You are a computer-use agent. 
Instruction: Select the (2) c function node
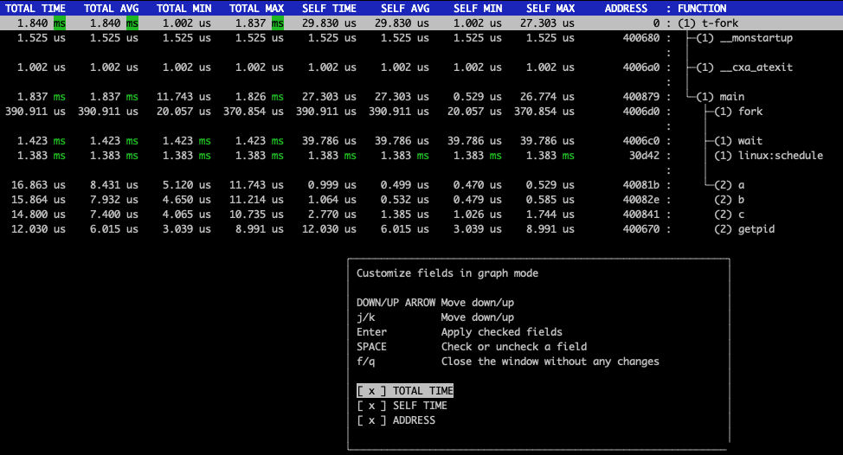[x=730, y=214]
